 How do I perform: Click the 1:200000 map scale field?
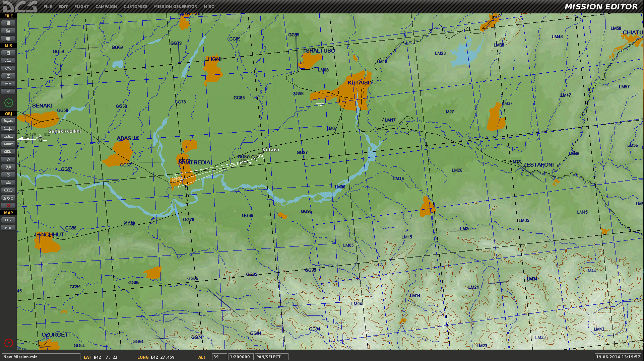pyautogui.click(x=241, y=357)
